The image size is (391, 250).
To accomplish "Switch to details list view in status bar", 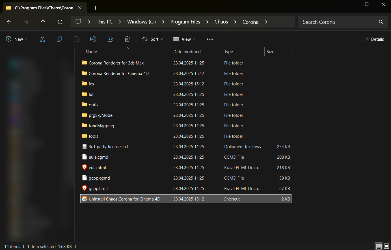I will [x=379, y=246].
